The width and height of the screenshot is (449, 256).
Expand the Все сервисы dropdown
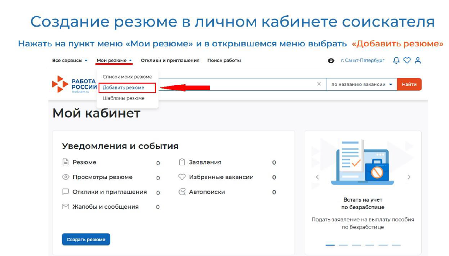click(x=70, y=60)
